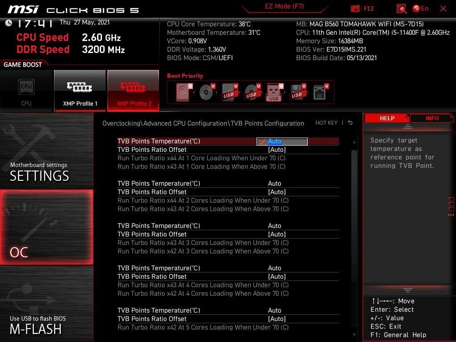Take a screenshot with the F12 camera icon
This screenshot has width=456, height=342.
click(x=355, y=8)
